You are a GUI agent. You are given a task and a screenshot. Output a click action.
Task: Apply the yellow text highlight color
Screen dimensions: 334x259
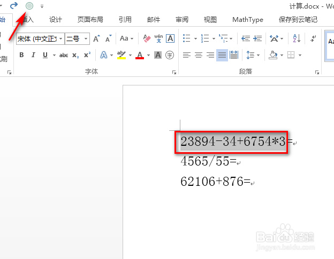[122, 55]
